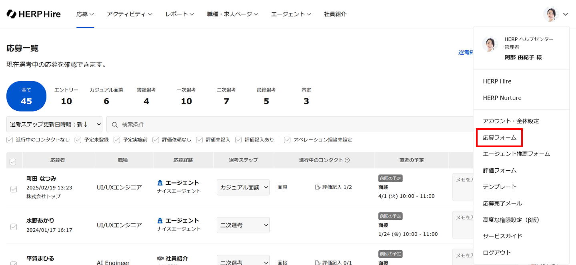576x265 pixels.
Task: Select 二次選考 7 stage filter
Action: [226, 96]
